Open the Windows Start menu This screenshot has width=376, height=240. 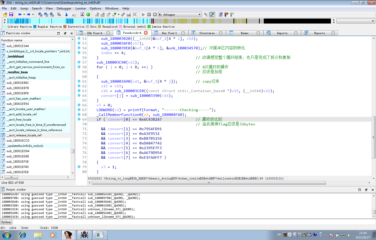coord(7,235)
